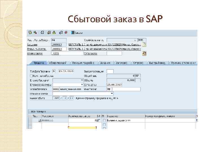The image size is (203, 152).
Task: Toggle the Комплектная поставка checkbox
Action: click(x=31, y=76)
